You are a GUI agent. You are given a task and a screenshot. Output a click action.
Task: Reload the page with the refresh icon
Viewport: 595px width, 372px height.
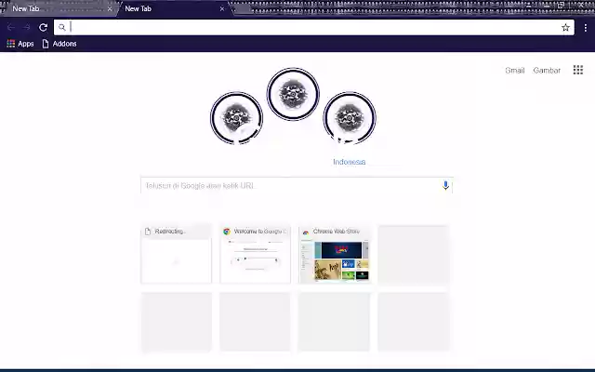44,27
